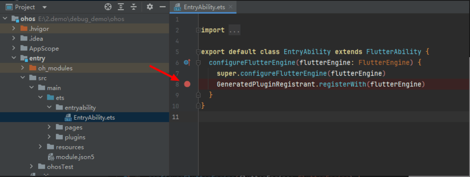This screenshot has height=177, width=470.
Task: Expand the .idea folder
Action: tap(13, 39)
